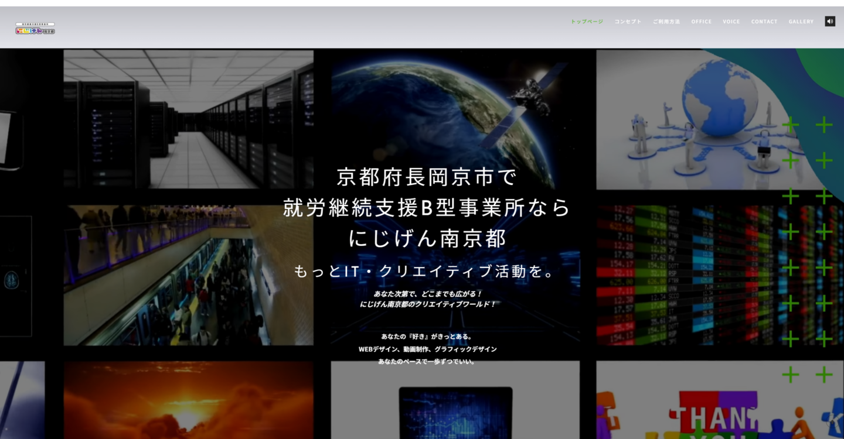Click the headline 就労継続支援B型事業所なら

click(426, 207)
